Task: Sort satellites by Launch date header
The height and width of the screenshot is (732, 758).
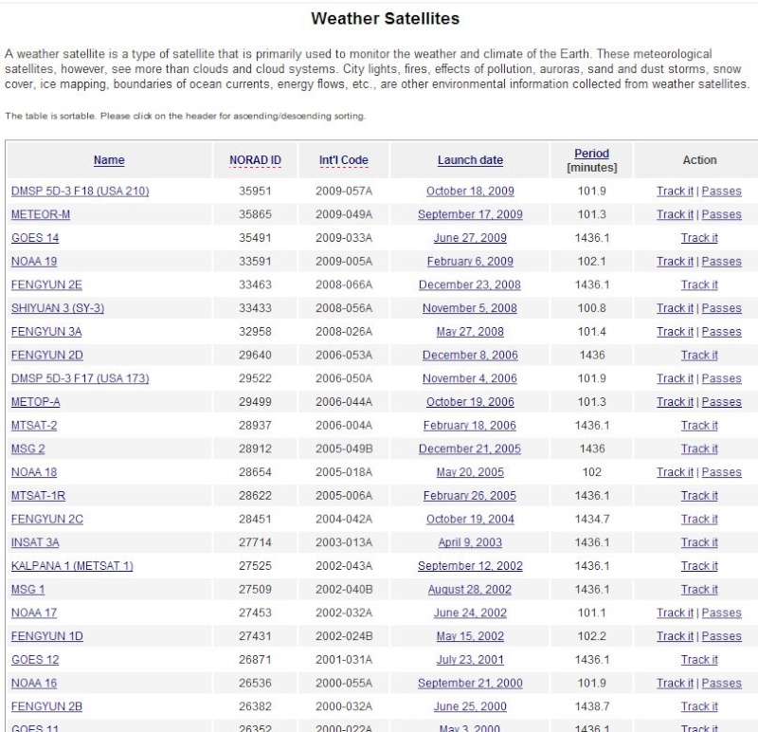Action: (470, 160)
